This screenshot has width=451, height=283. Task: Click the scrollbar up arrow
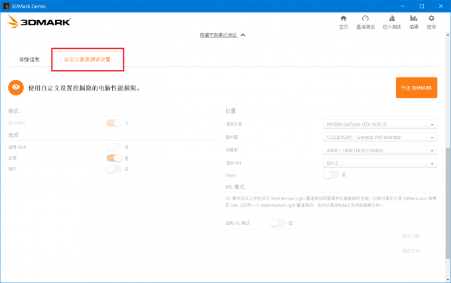tap(448, 34)
